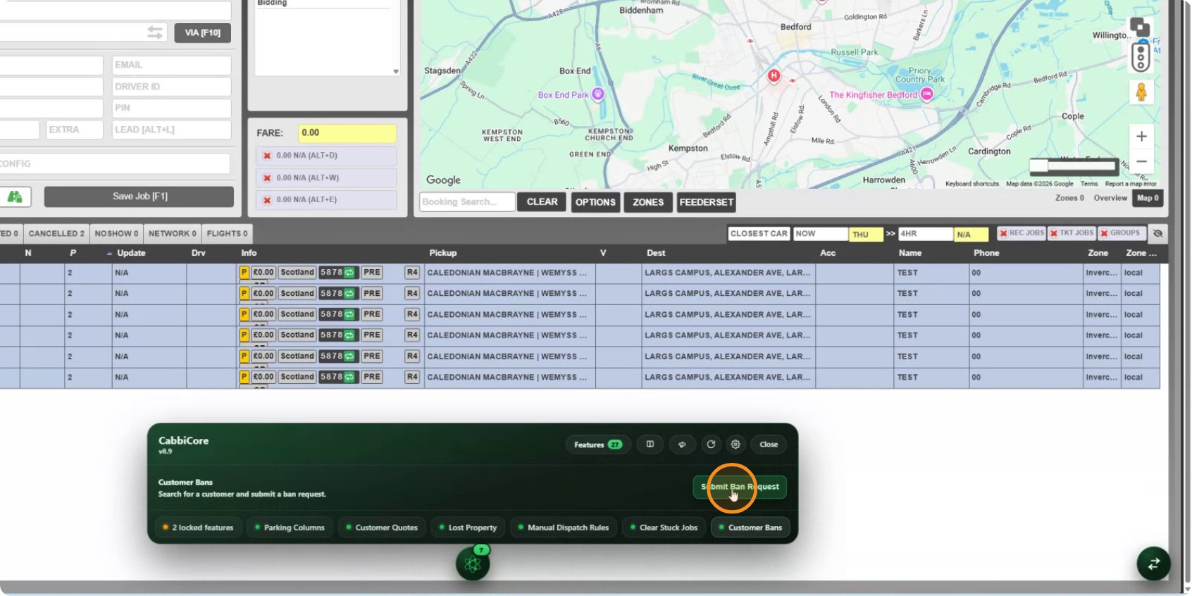Click the round swap arrows floating button
The height and width of the screenshot is (596, 1192).
[x=1153, y=564]
